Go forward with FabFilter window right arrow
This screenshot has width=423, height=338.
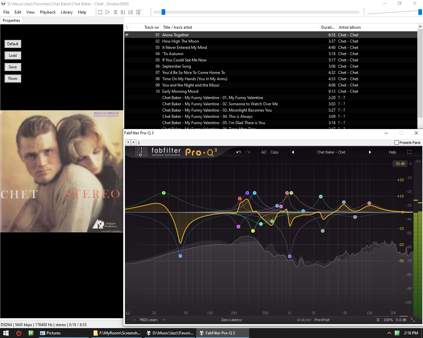click(x=134, y=142)
